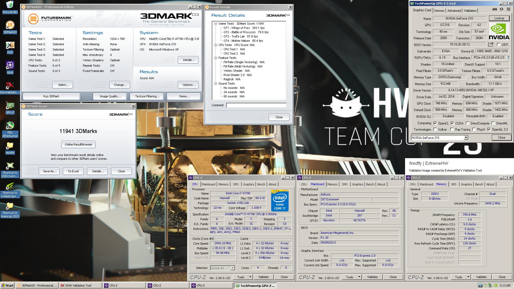Select the cpuz desktop icon

pyautogui.click(x=10, y=68)
